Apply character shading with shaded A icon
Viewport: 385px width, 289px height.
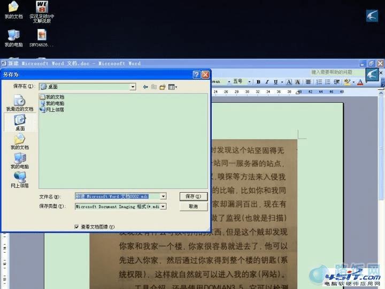pos(297,82)
